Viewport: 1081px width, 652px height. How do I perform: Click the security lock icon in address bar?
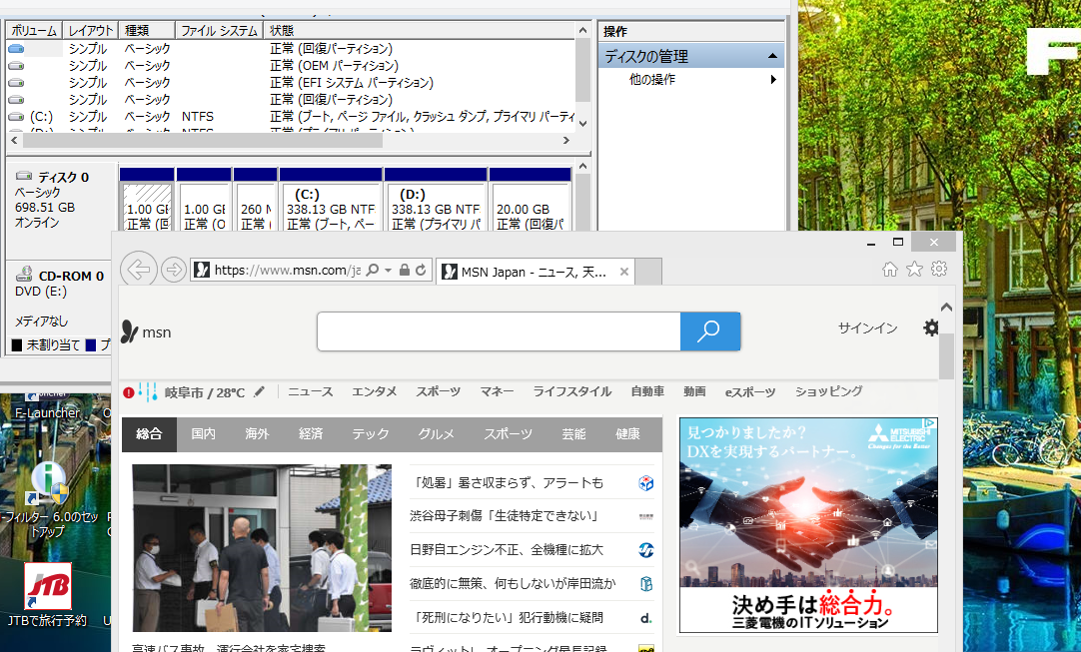(x=405, y=271)
